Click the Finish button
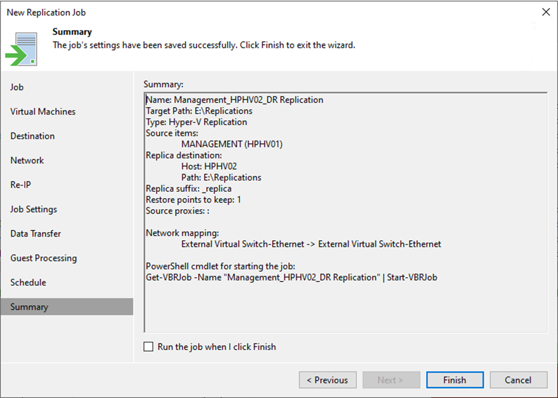Viewport: 558px width, 398px height. click(x=454, y=380)
